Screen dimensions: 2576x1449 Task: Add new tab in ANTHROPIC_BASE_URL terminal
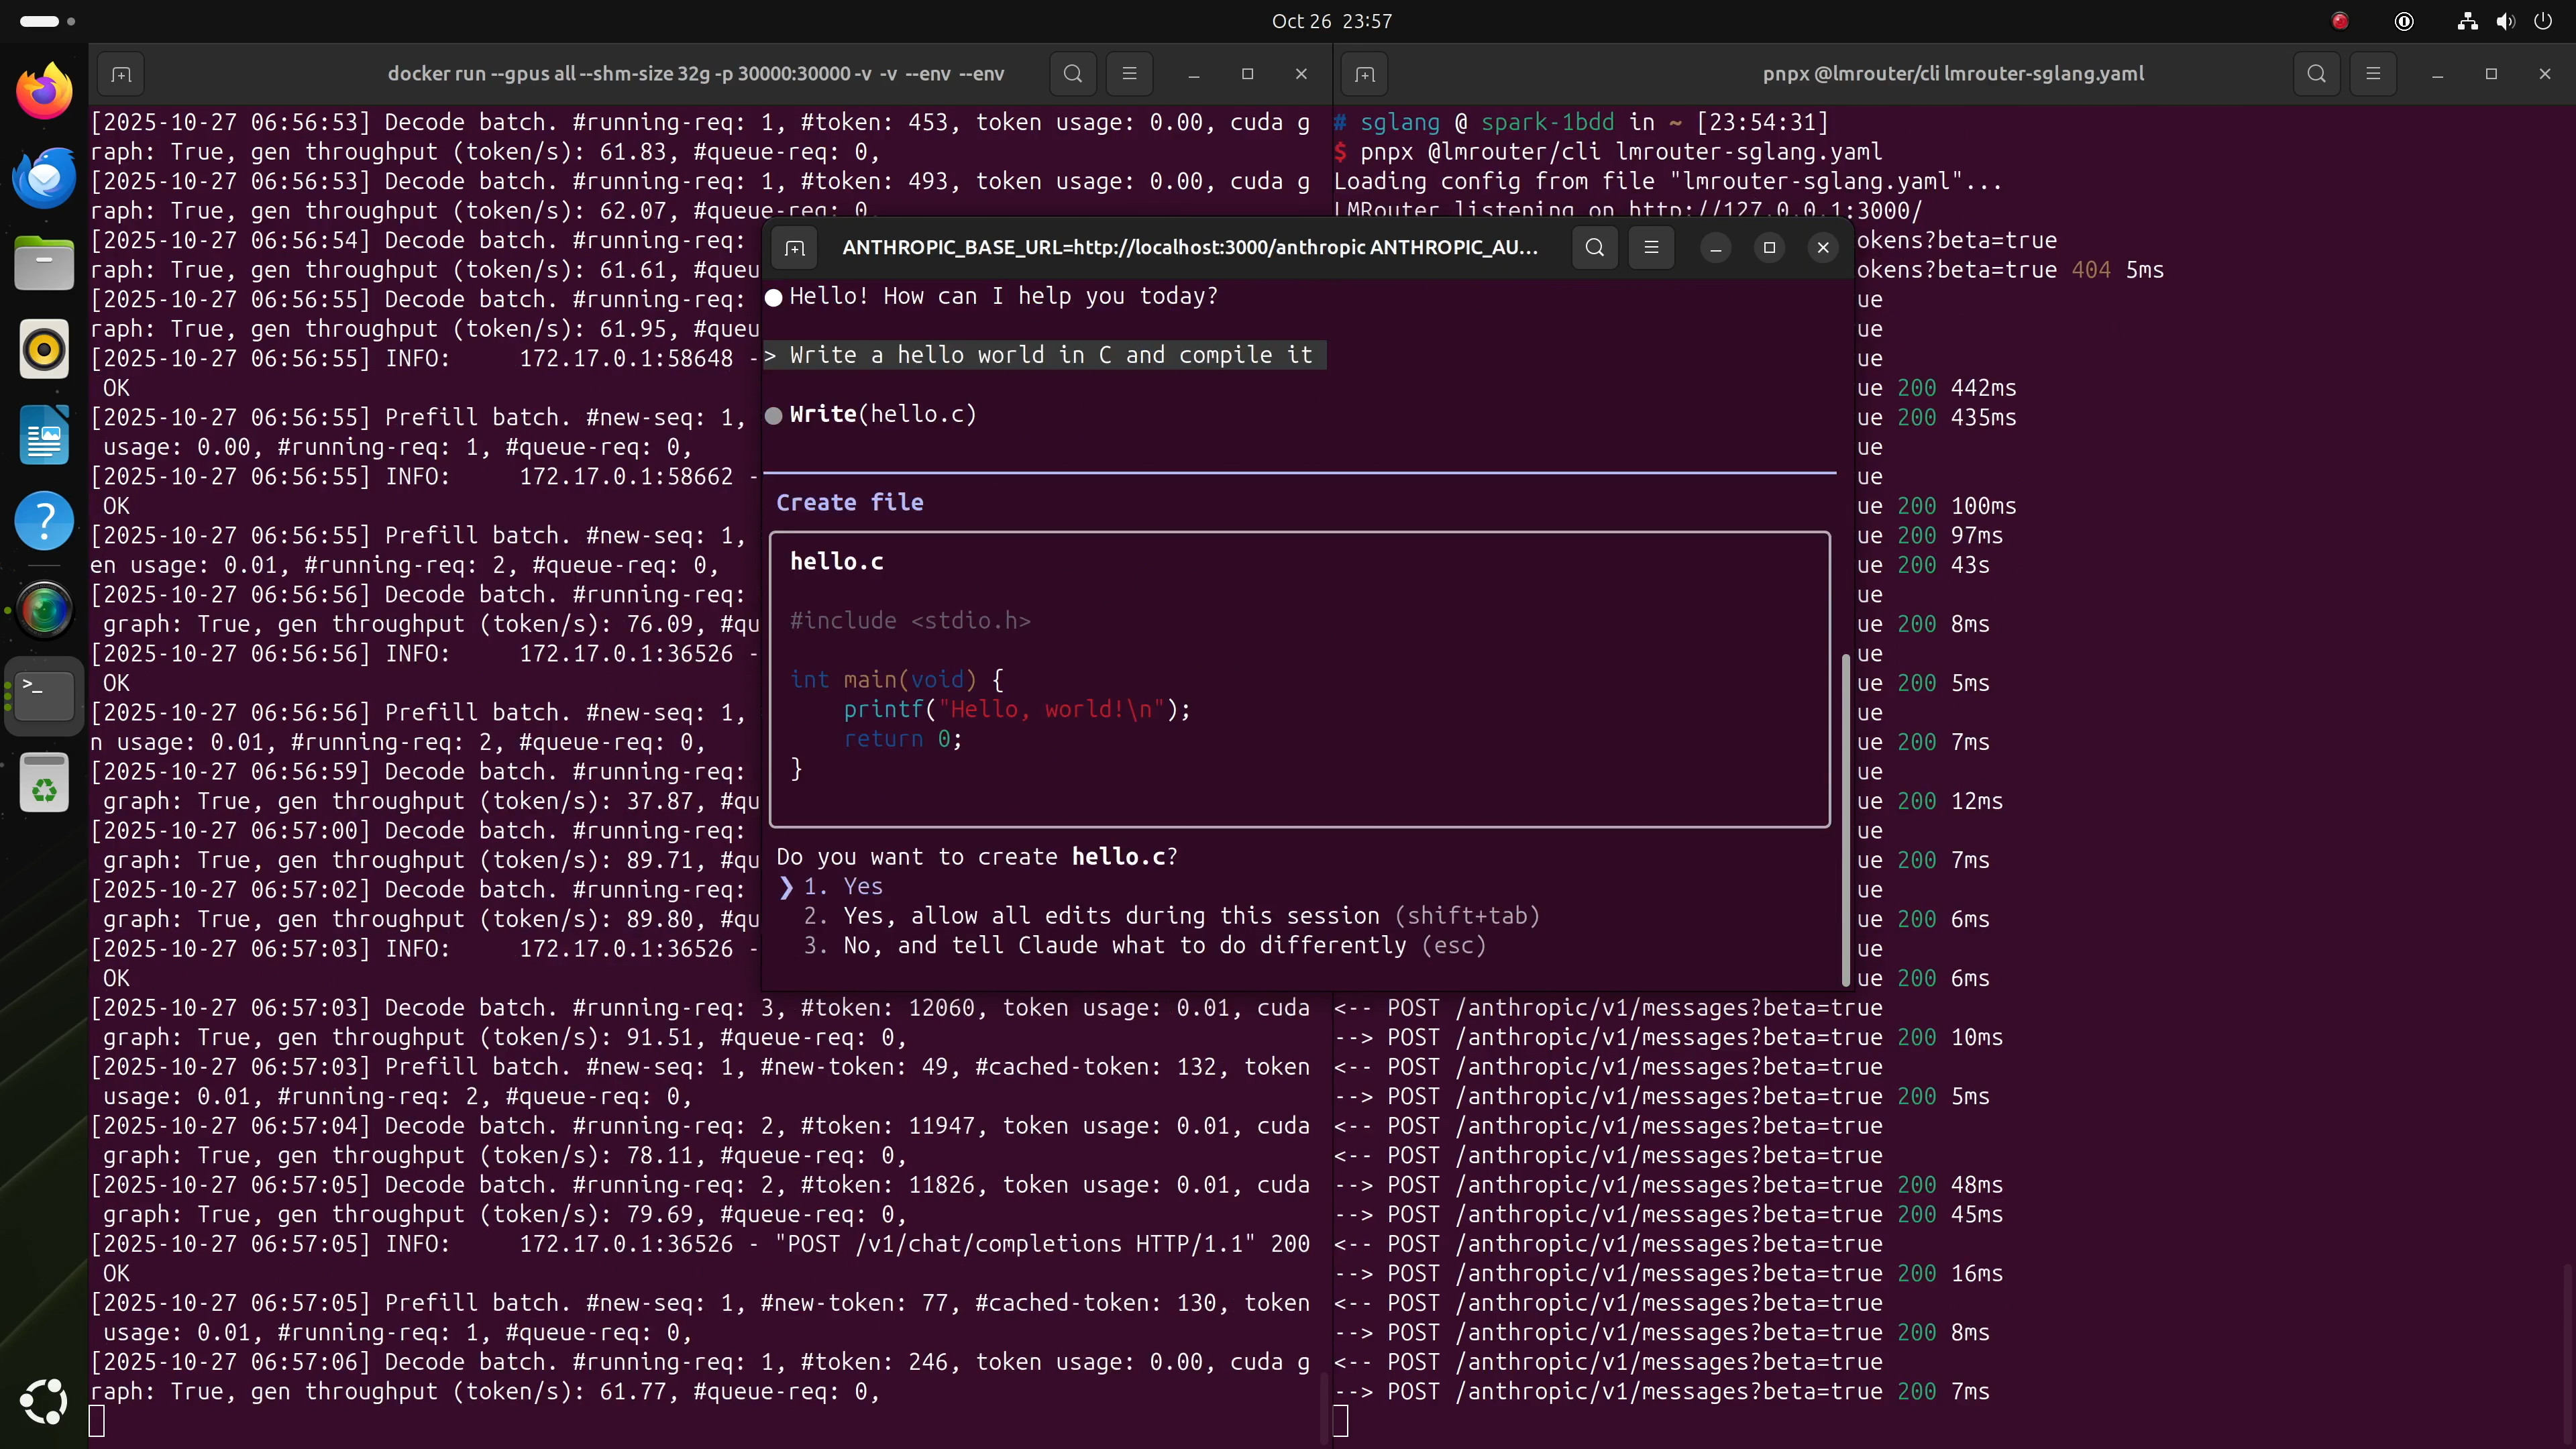pos(795,247)
